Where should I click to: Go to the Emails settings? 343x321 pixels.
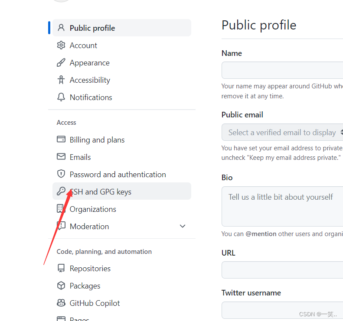(122, 157)
